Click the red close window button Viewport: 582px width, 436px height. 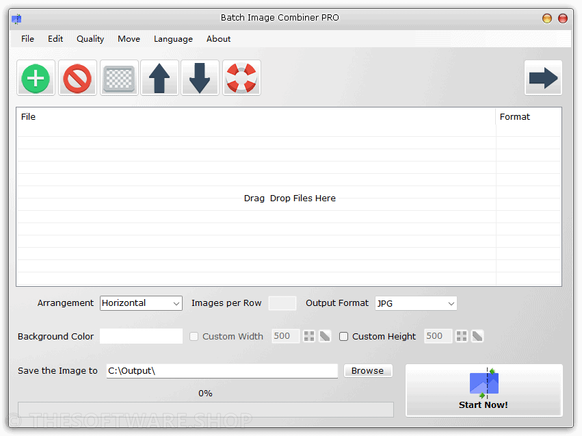tap(563, 18)
